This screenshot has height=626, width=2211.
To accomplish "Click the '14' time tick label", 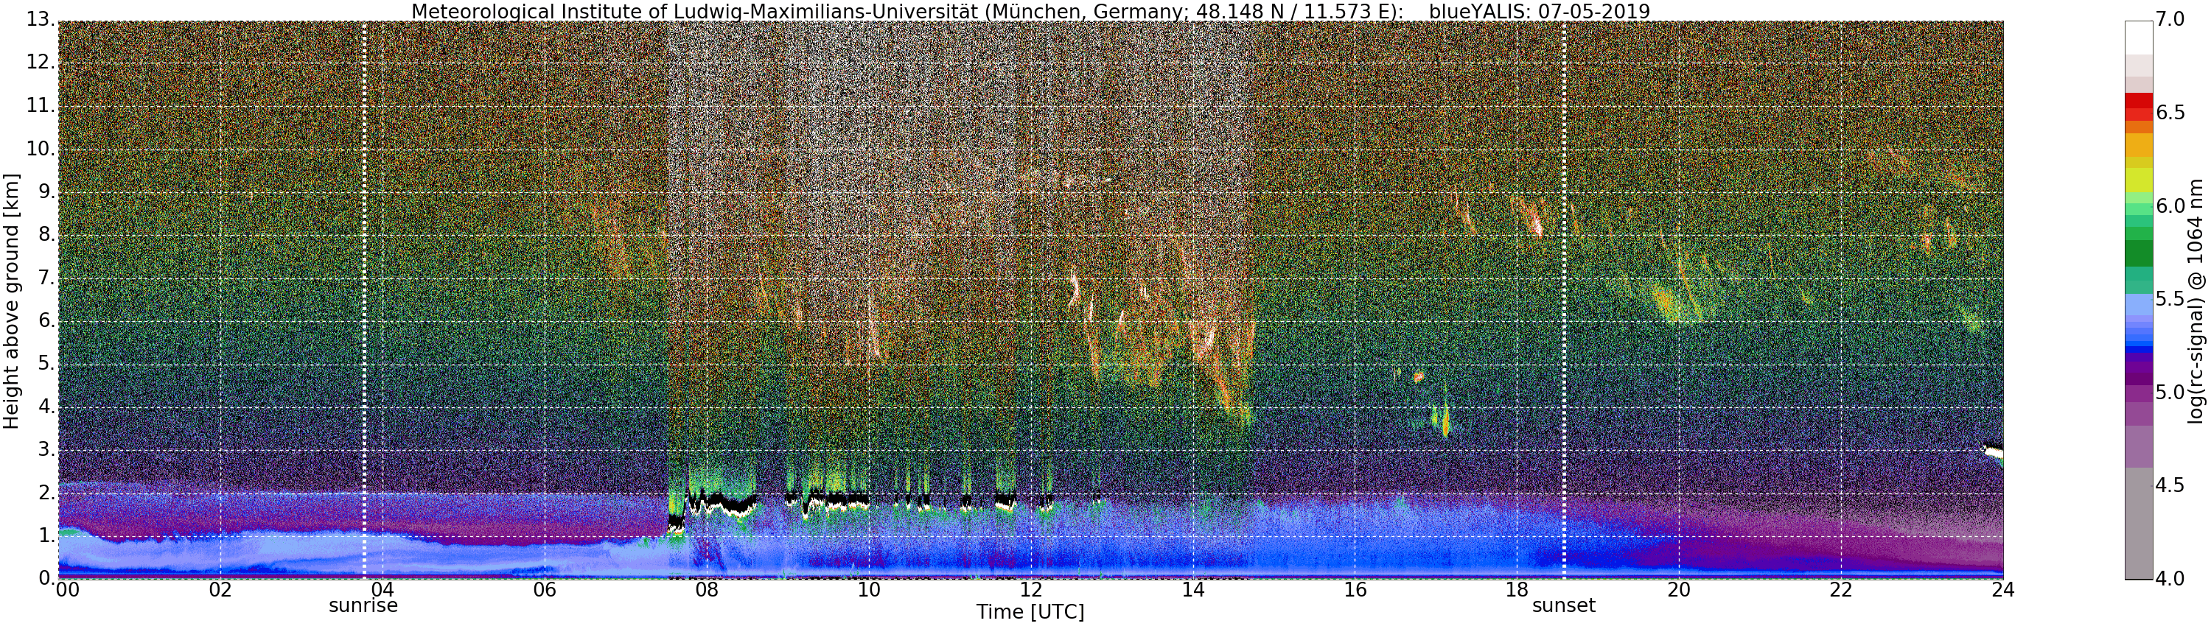I will click(1193, 590).
